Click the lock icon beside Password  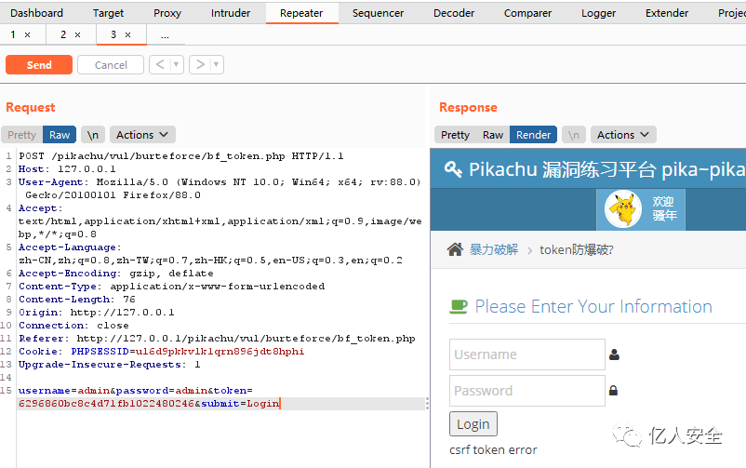point(613,391)
